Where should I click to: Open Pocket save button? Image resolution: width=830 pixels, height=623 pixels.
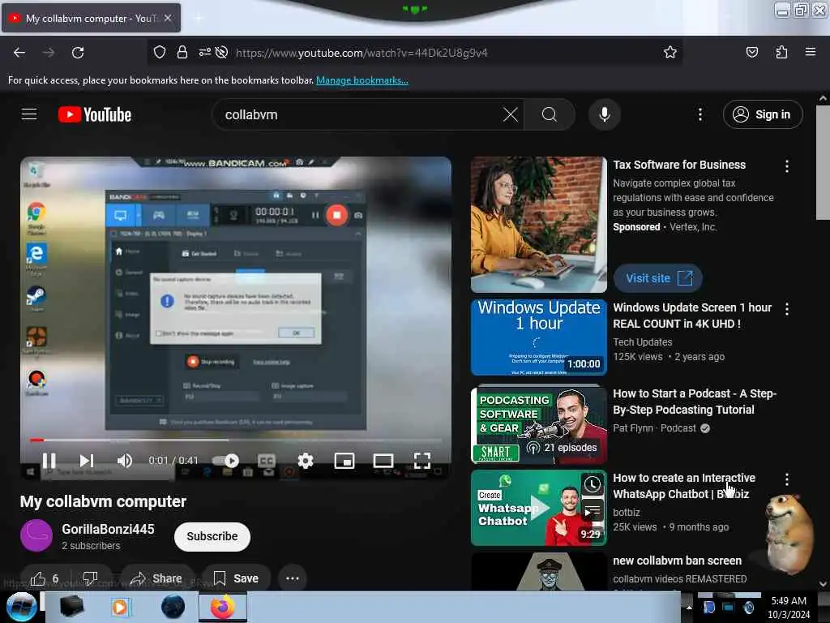[x=752, y=53]
